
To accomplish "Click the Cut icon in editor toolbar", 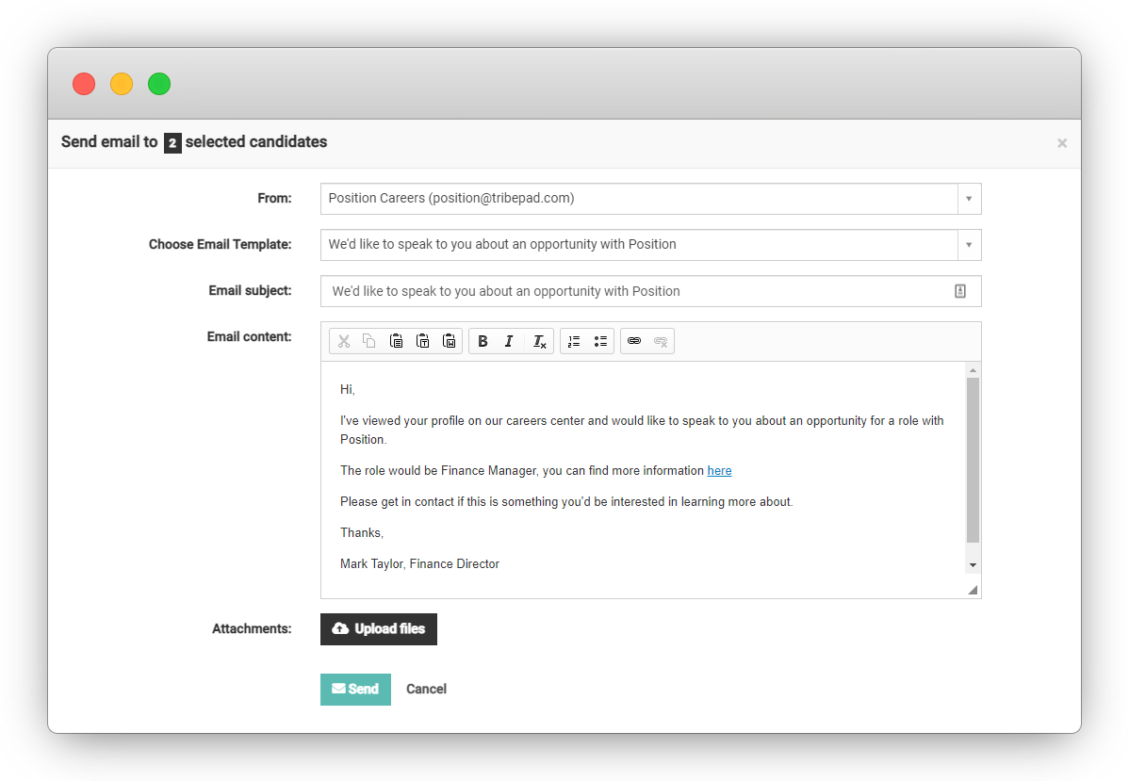I will [344, 341].
